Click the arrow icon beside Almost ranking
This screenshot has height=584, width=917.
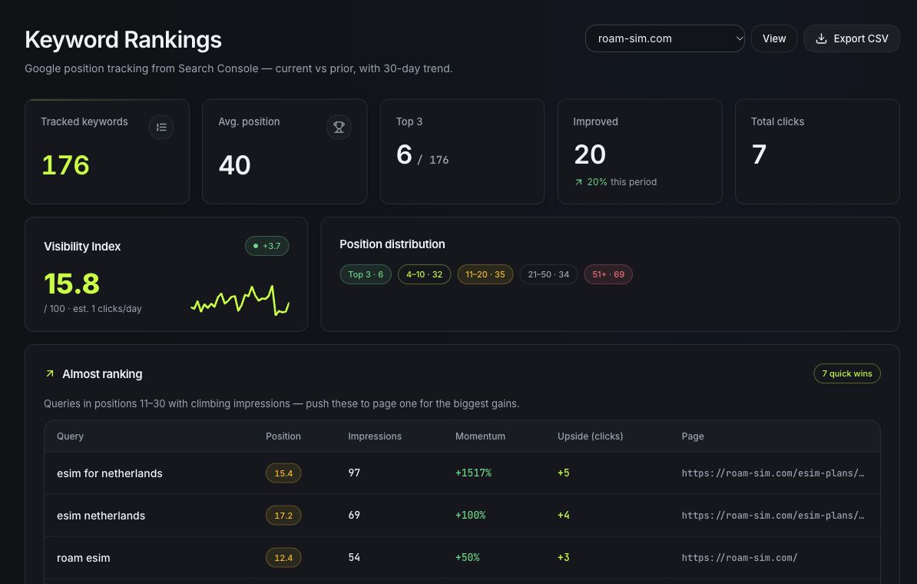50,373
